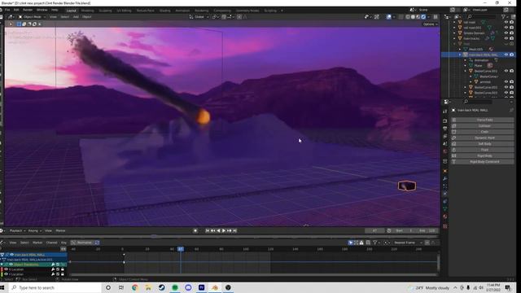Play the animation in reverse

click(x=218, y=230)
